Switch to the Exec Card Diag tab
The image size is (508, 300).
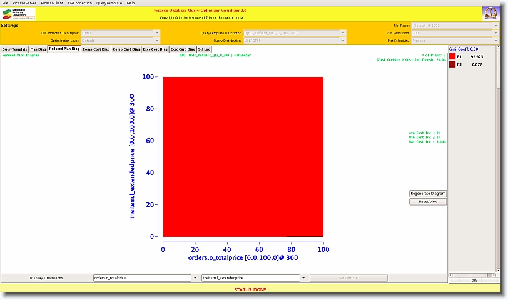click(183, 49)
